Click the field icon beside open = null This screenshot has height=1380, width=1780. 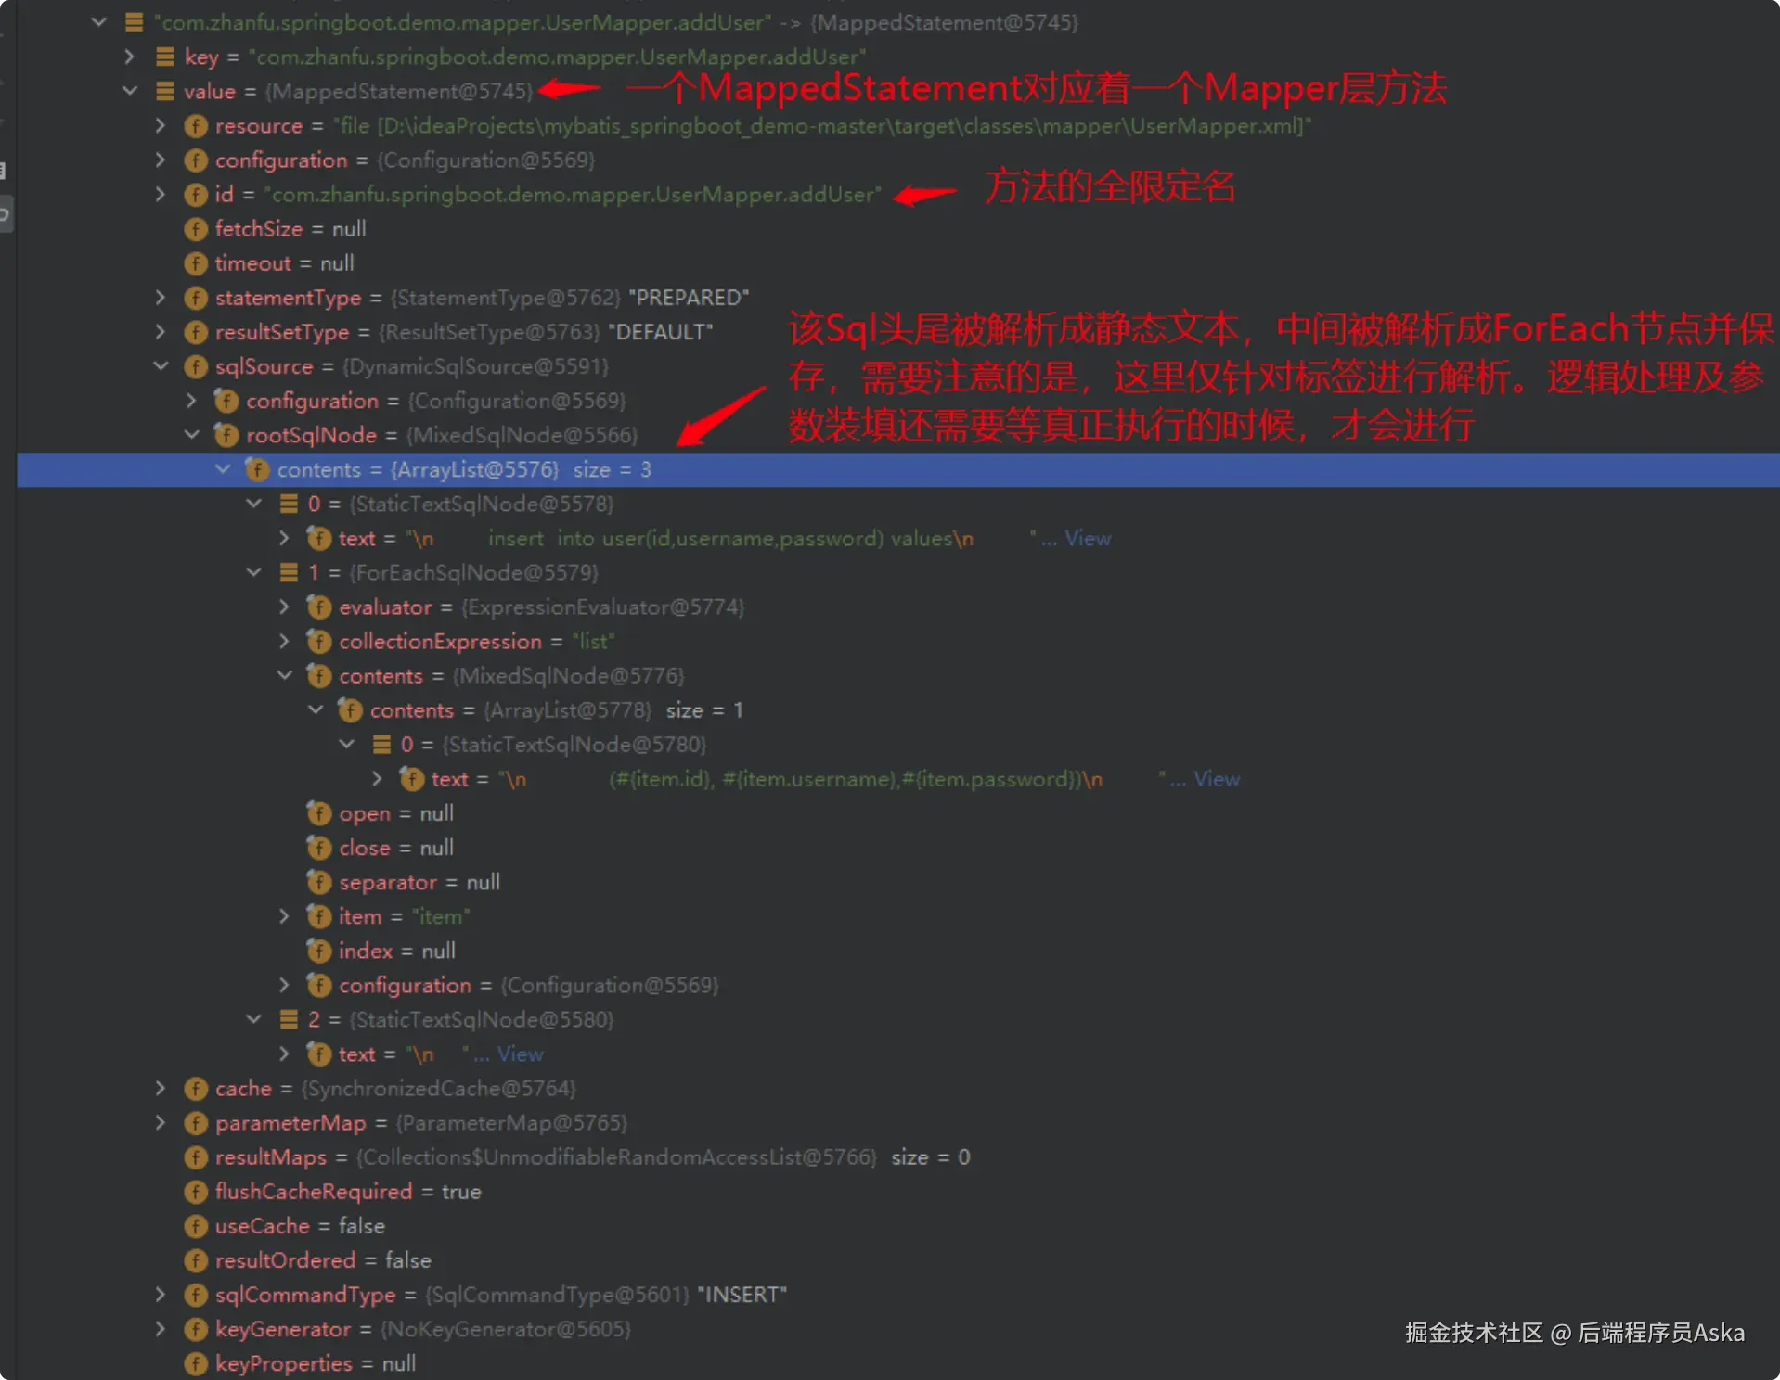coord(319,813)
